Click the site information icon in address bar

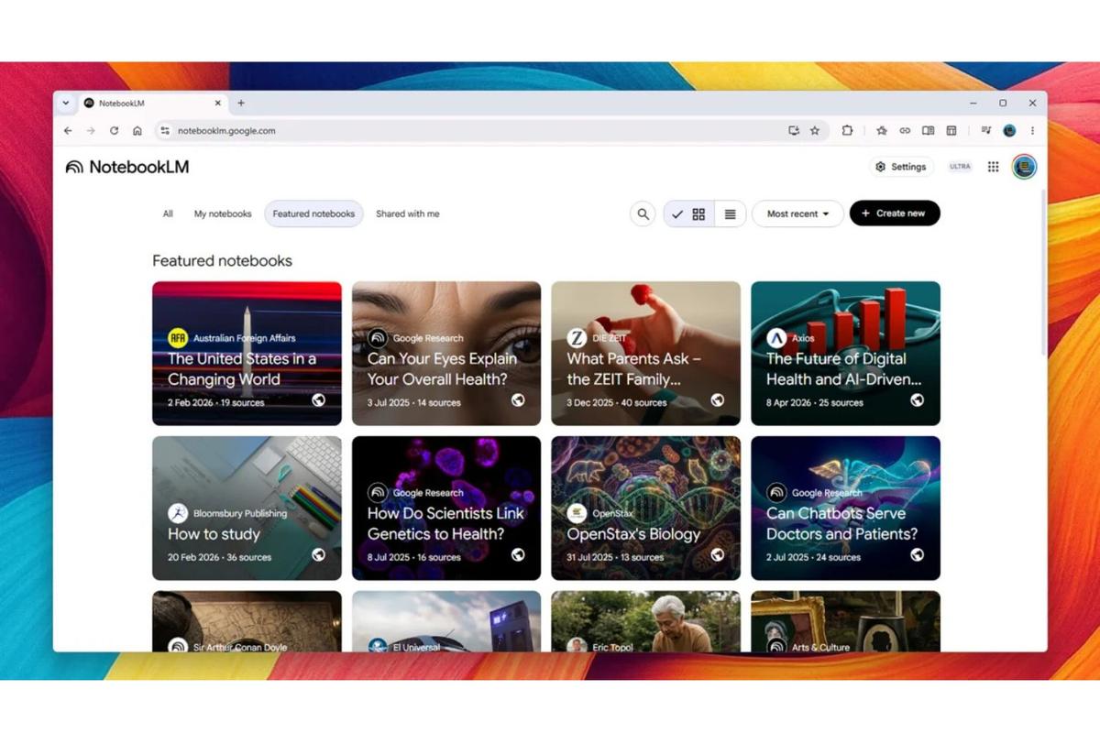pos(165,131)
